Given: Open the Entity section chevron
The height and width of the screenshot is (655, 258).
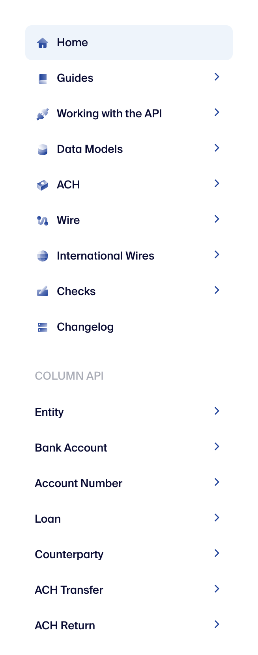Looking at the screenshot, I should 217,411.
